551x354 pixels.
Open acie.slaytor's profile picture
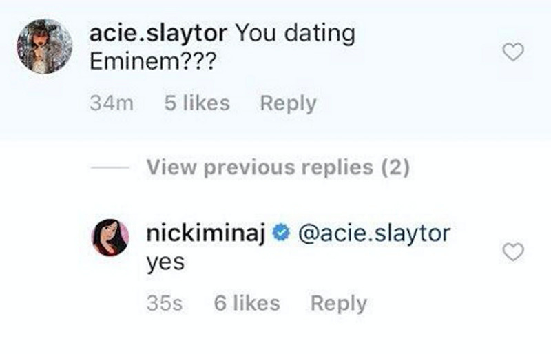pyautogui.click(x=44, y=46)
